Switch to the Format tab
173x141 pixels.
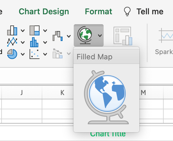pos(99,11)
